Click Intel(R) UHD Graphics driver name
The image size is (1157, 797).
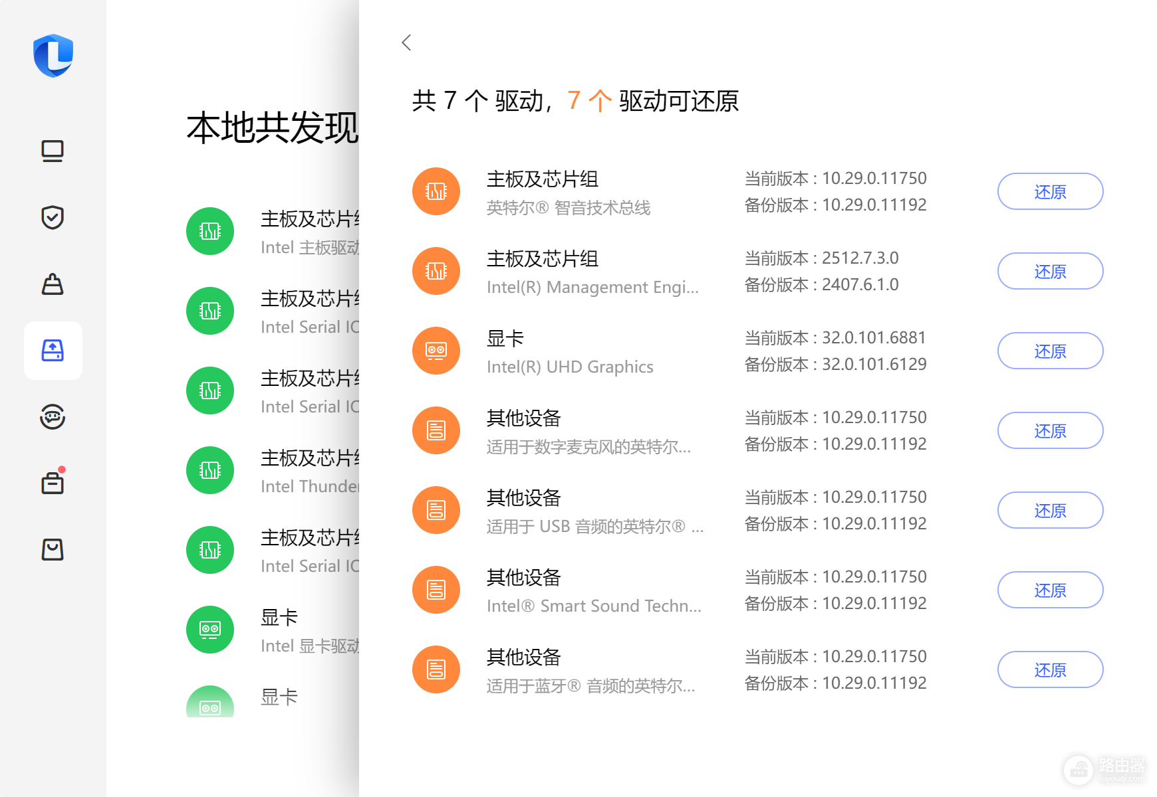[x=570, y=367]
